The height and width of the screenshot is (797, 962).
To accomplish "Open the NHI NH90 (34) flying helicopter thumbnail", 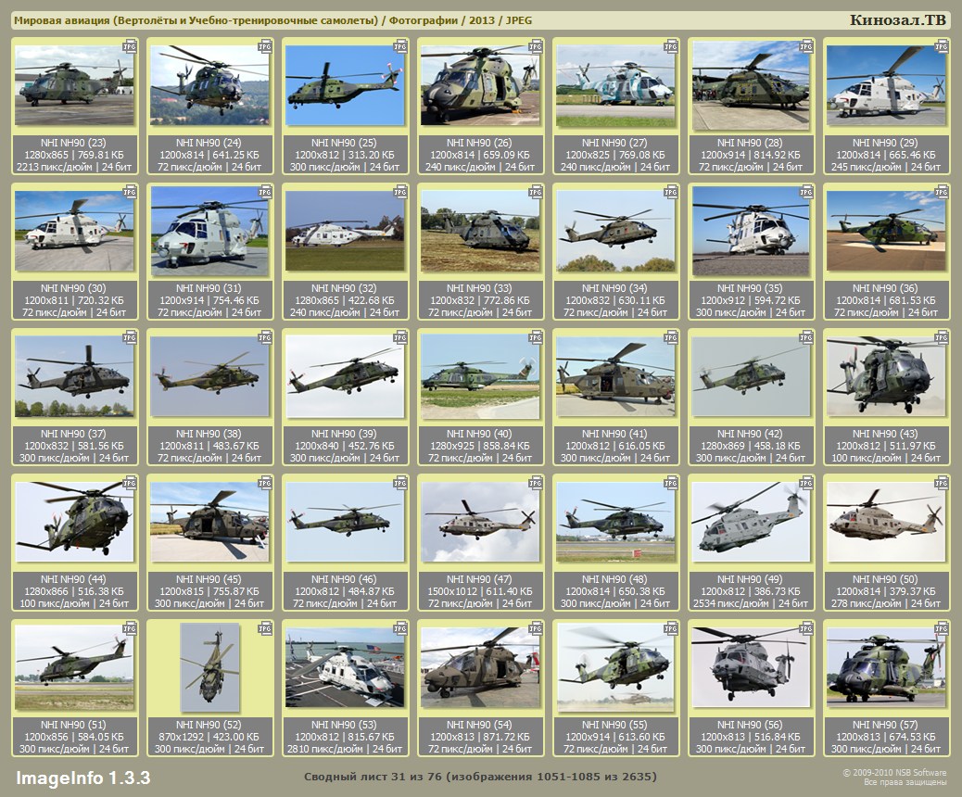I will [x=614, y=231].
